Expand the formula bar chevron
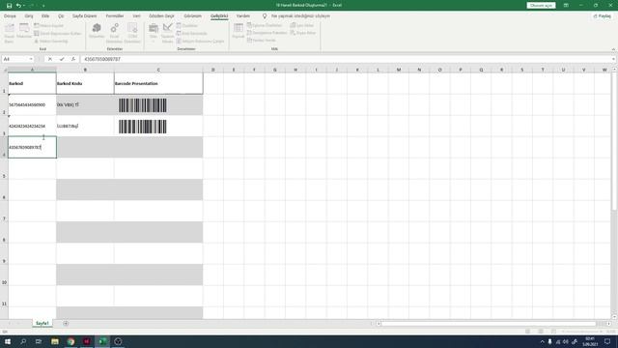The height and width of the screenshot is (348, 618). tap(614, 59)
